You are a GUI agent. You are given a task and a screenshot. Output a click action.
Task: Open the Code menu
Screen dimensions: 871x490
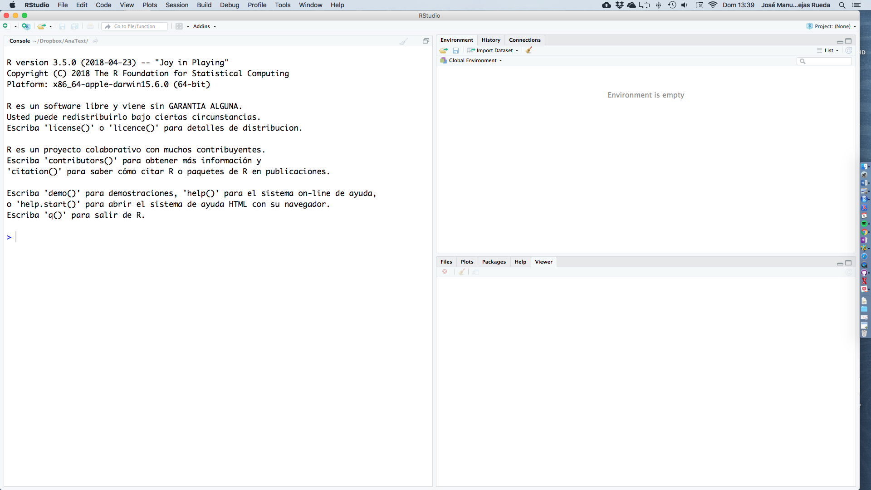click(x=103, y=5)
